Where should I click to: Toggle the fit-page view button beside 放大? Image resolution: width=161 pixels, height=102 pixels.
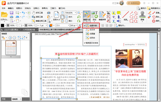[63, 17]
